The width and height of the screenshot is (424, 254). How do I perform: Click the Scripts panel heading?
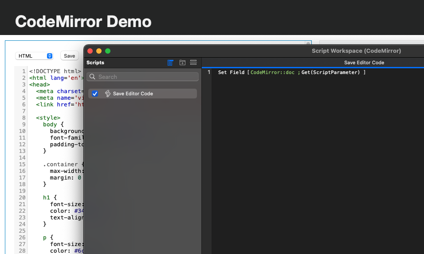pyautogui.click(x=95, y=63)
